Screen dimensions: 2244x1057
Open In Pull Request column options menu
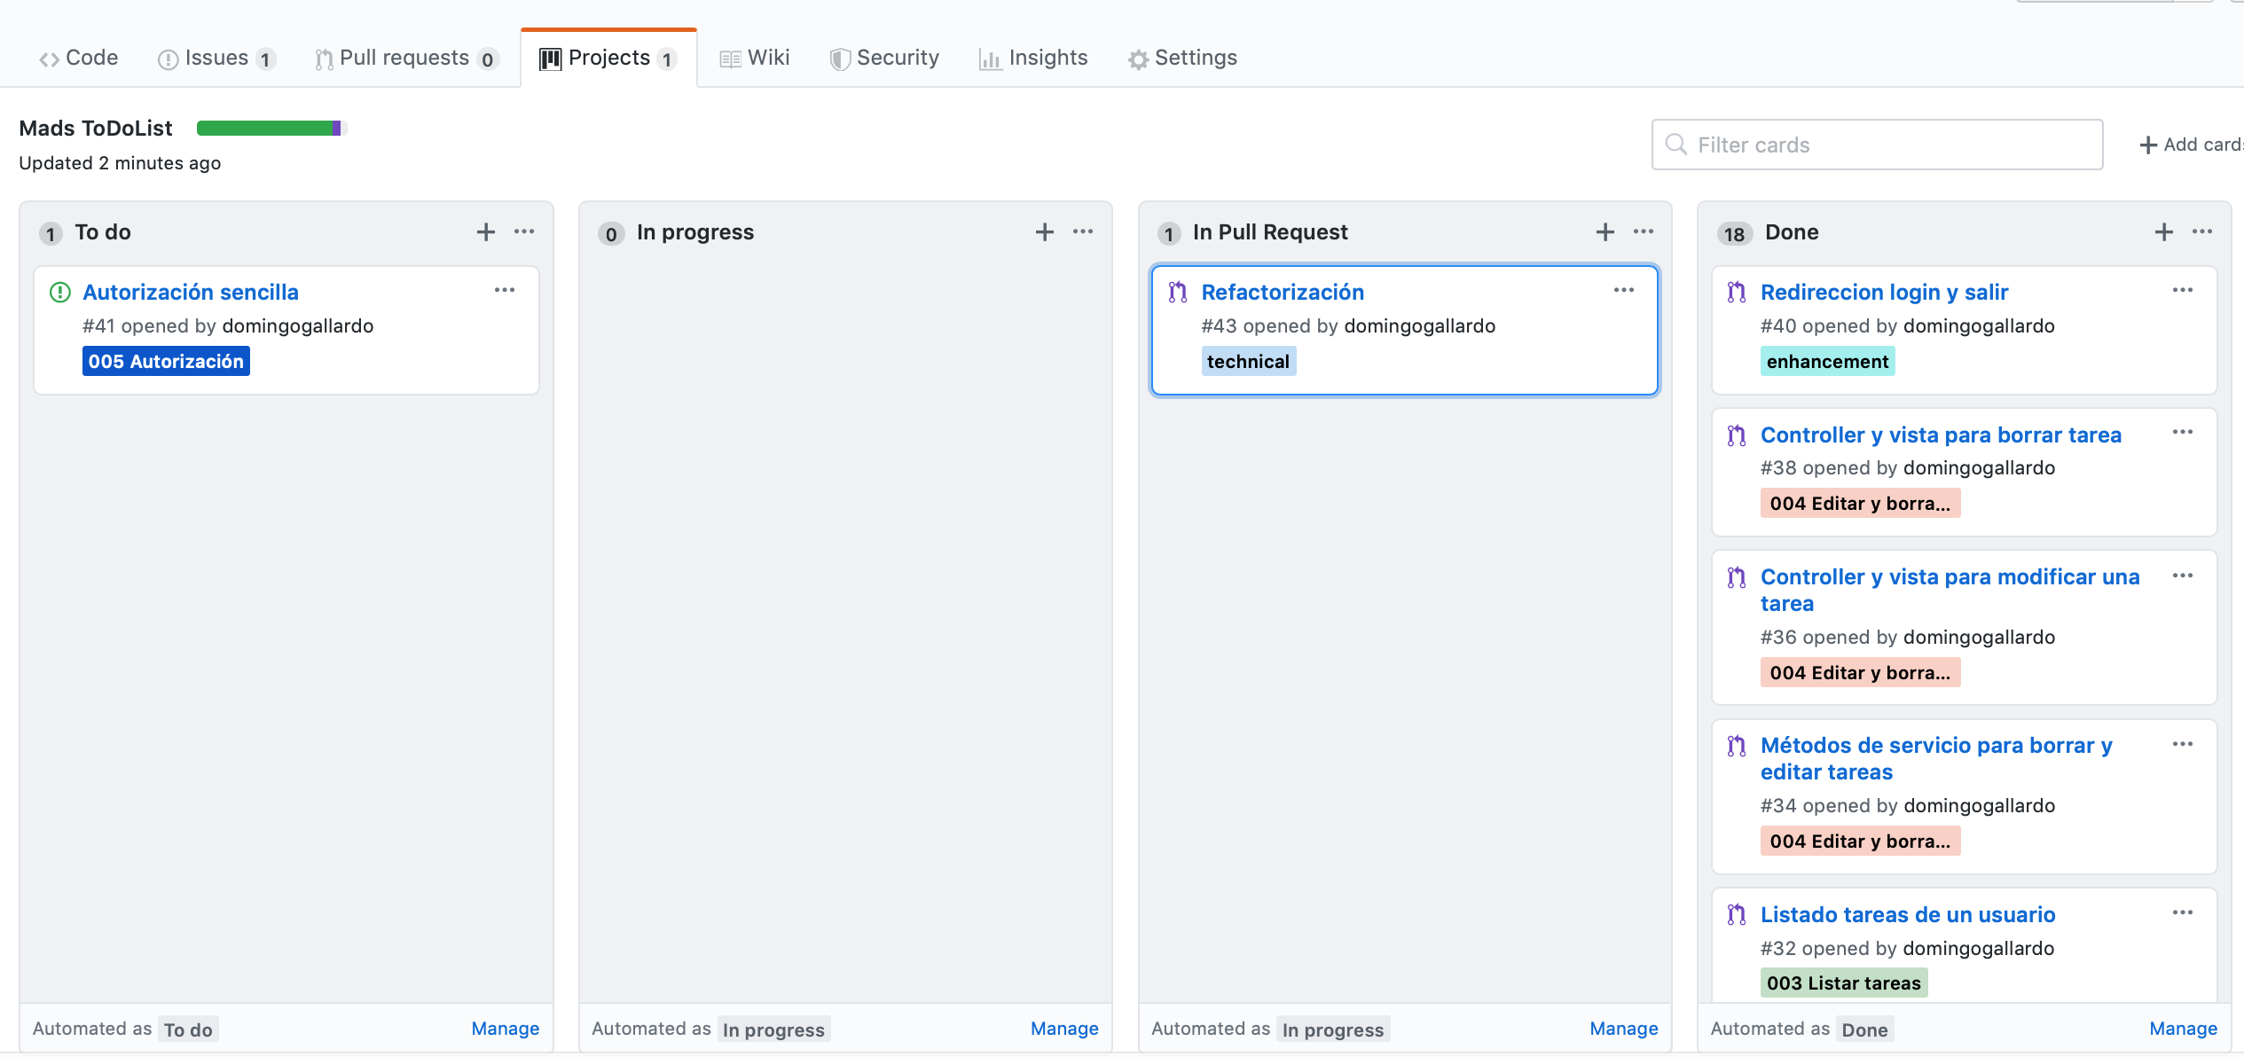pos(1643,232)
